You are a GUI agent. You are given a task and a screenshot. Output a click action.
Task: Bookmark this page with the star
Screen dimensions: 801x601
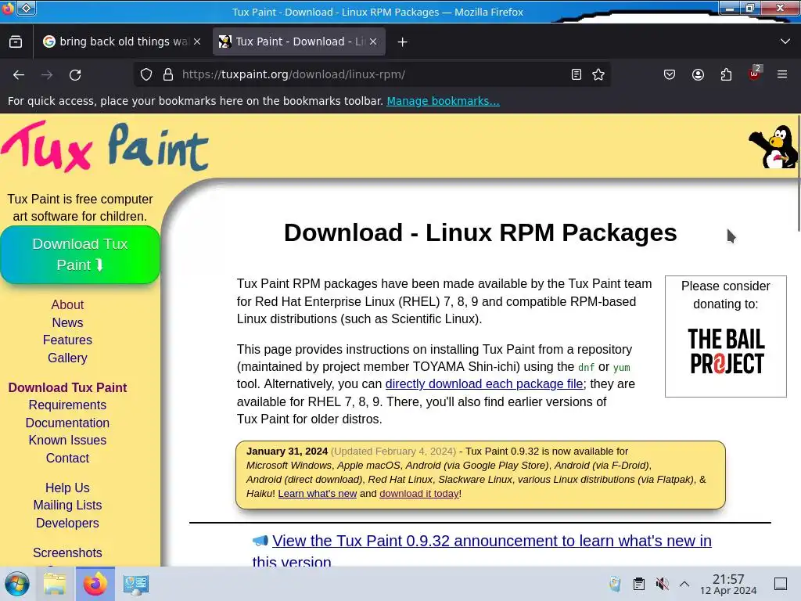pos(598,74)
